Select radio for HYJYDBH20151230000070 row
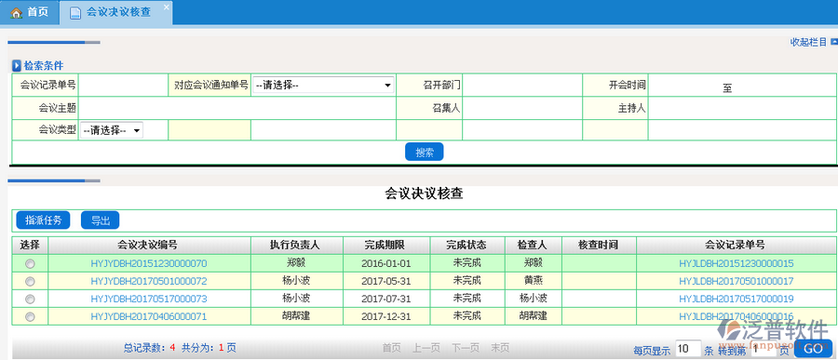Viewport: 838px width, 360px height. point(30,264)
